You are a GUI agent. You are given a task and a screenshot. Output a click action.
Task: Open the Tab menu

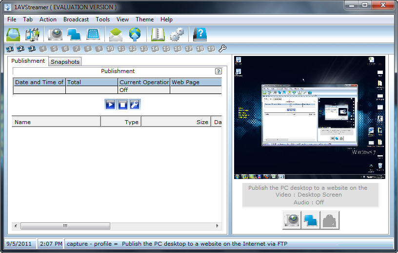pyautogui.click(x=28, y=19)
